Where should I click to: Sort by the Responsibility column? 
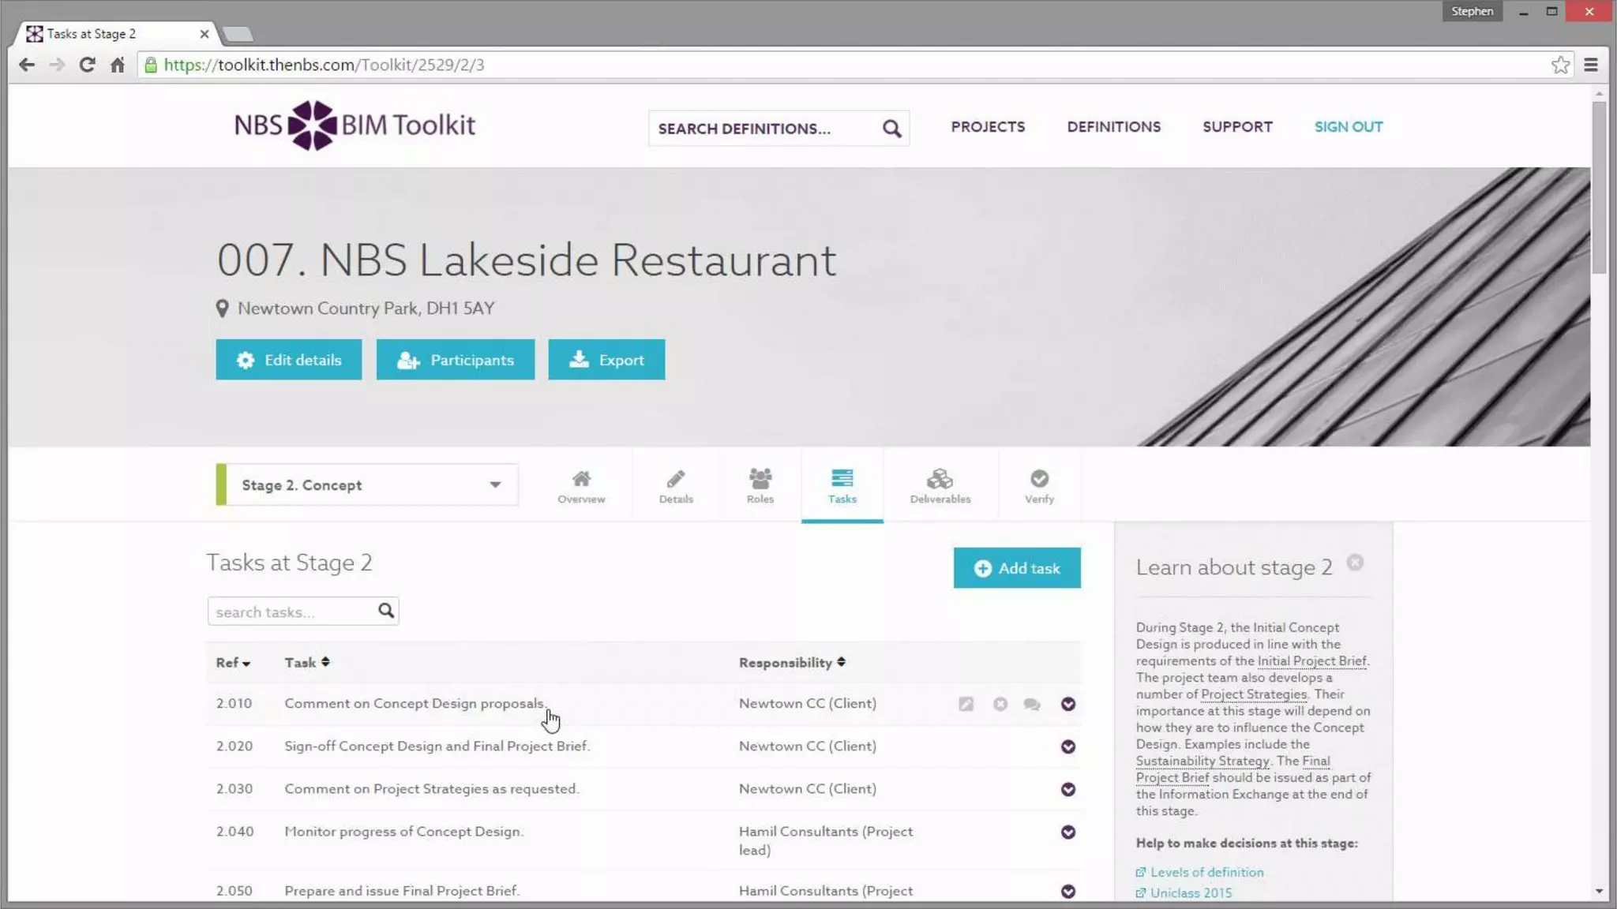pos(792,663)
